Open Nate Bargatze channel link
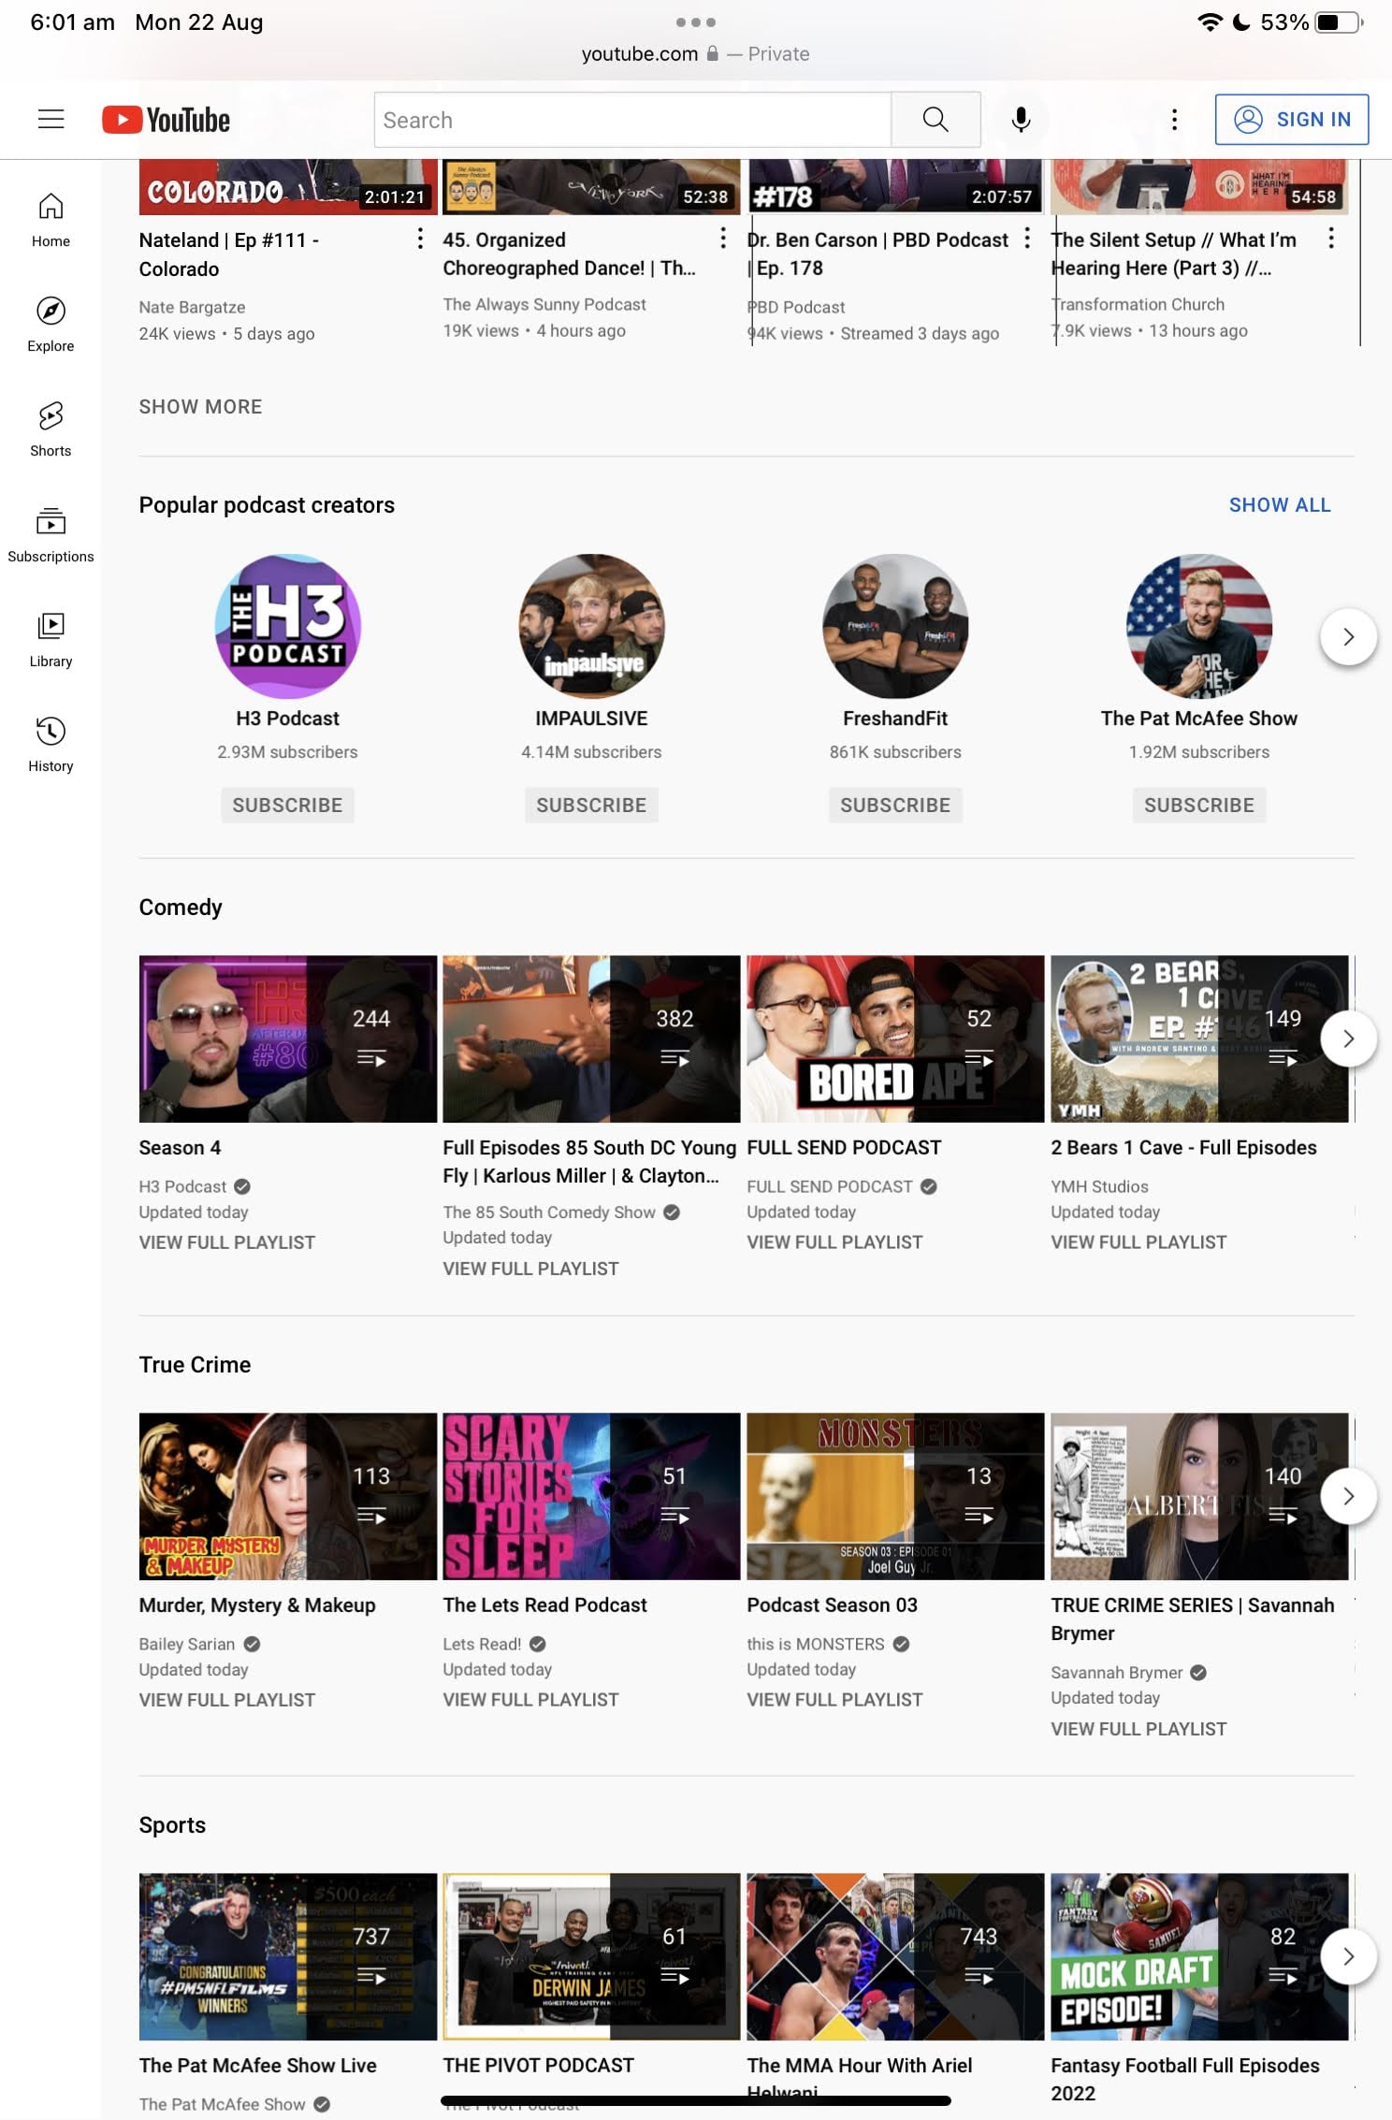 coord(192,307)
